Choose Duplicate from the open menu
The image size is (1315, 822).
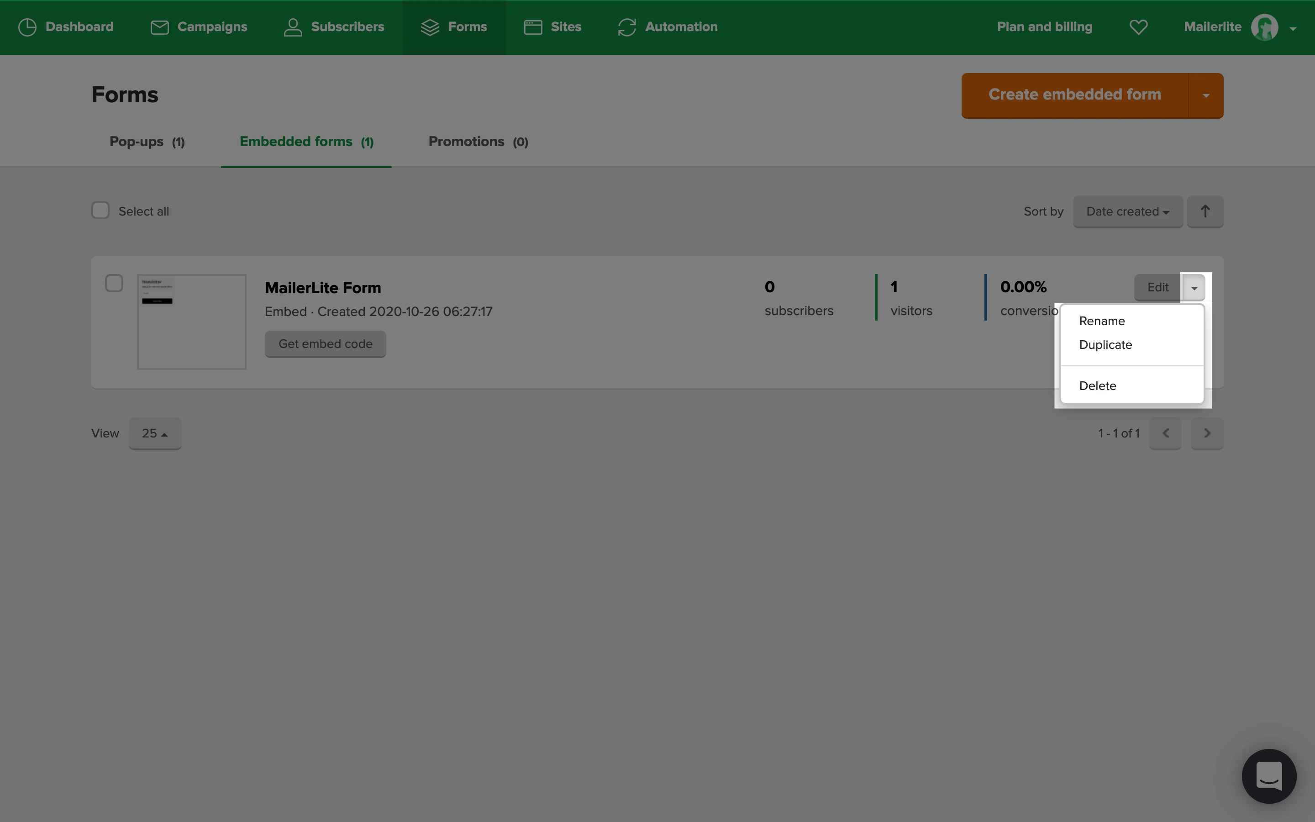[x=1105, y=345]
